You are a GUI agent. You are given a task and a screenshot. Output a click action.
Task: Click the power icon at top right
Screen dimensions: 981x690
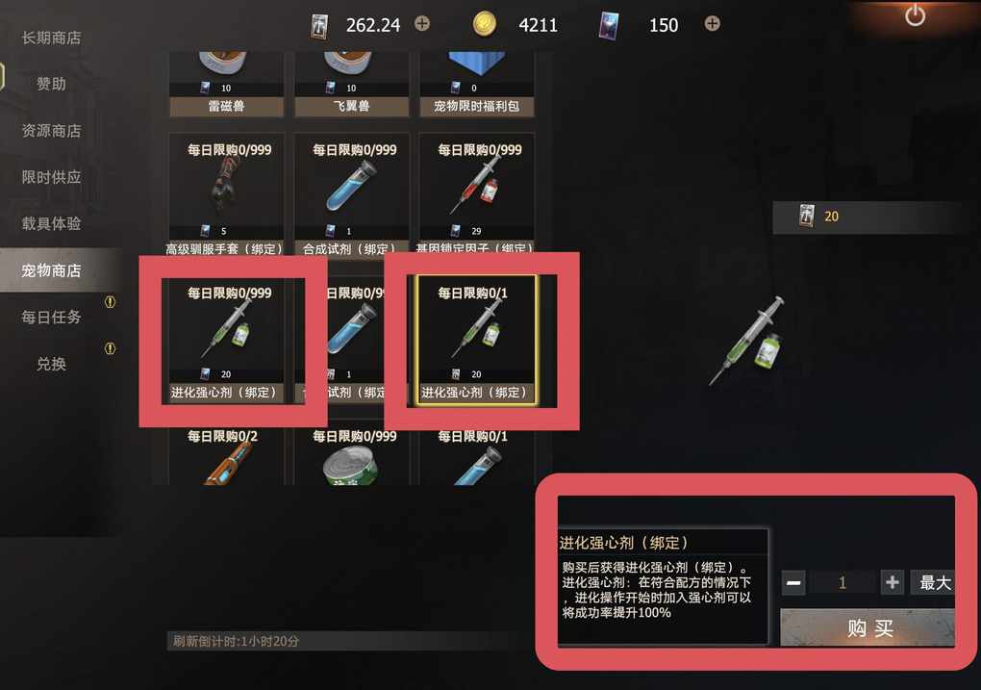915,15
